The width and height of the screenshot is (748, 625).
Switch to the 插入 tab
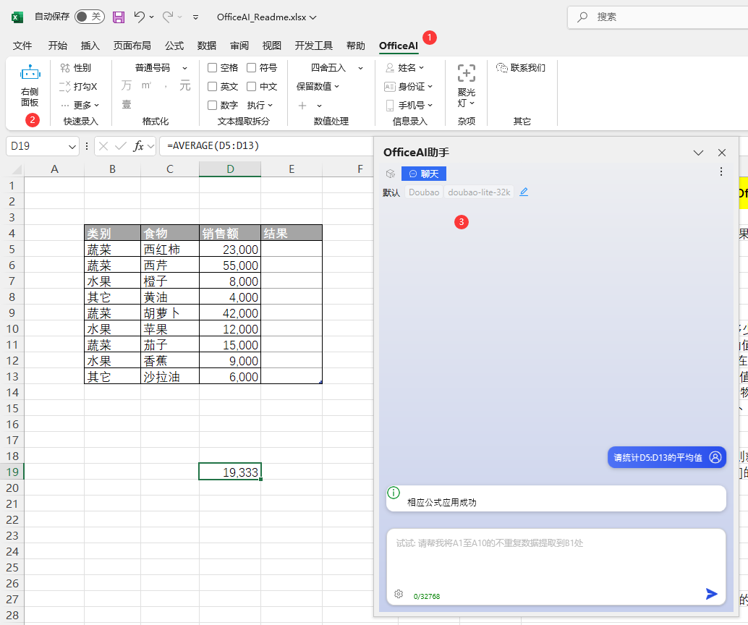[90, 46]
